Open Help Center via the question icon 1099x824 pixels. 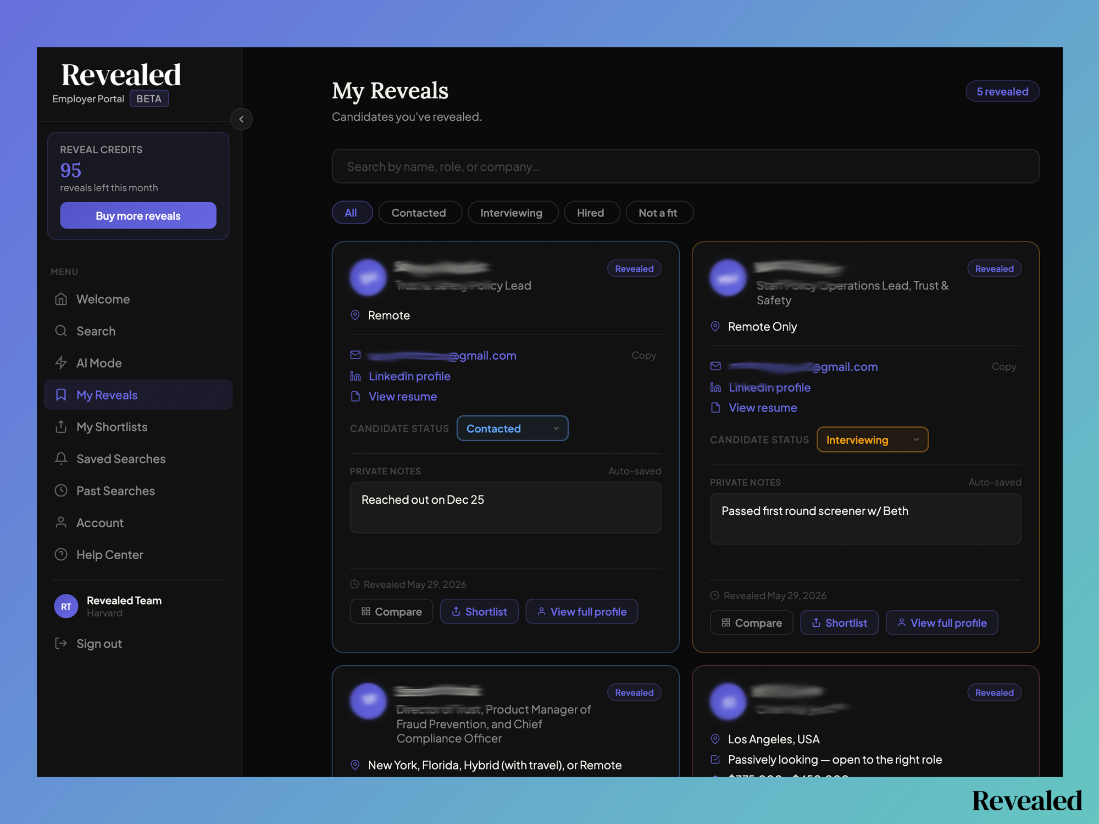tap(61, 554)
